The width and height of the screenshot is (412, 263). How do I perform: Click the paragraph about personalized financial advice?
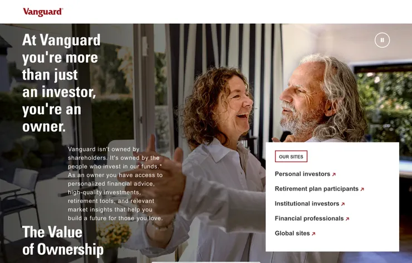click(x=115, y=183)
